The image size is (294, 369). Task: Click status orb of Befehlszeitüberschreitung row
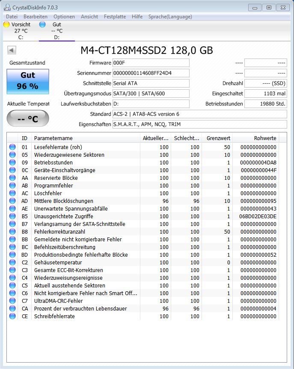coord(12,247)
